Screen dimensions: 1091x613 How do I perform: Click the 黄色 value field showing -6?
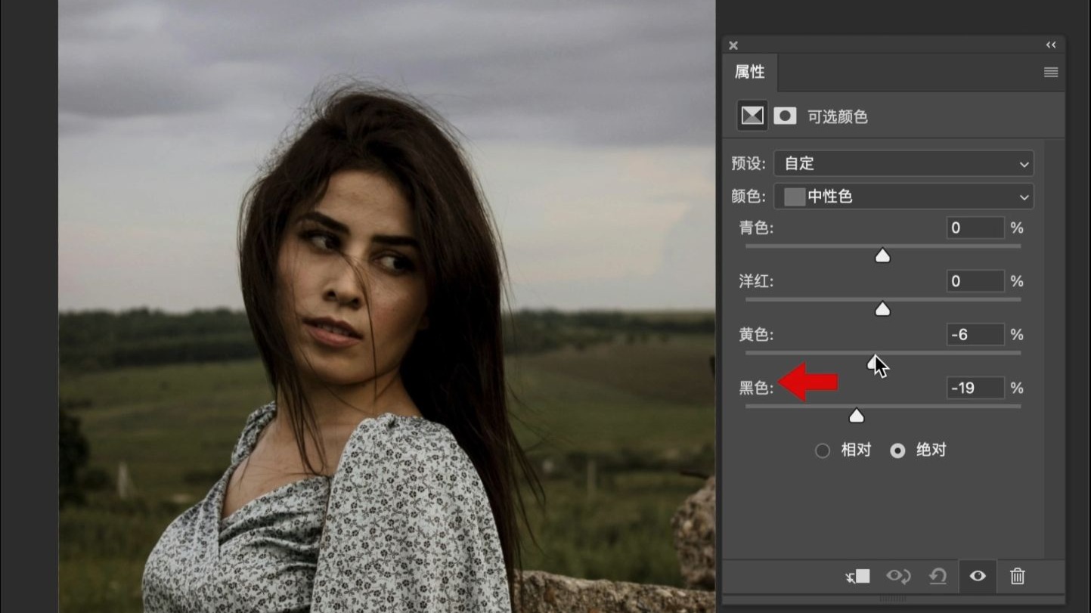975,334
